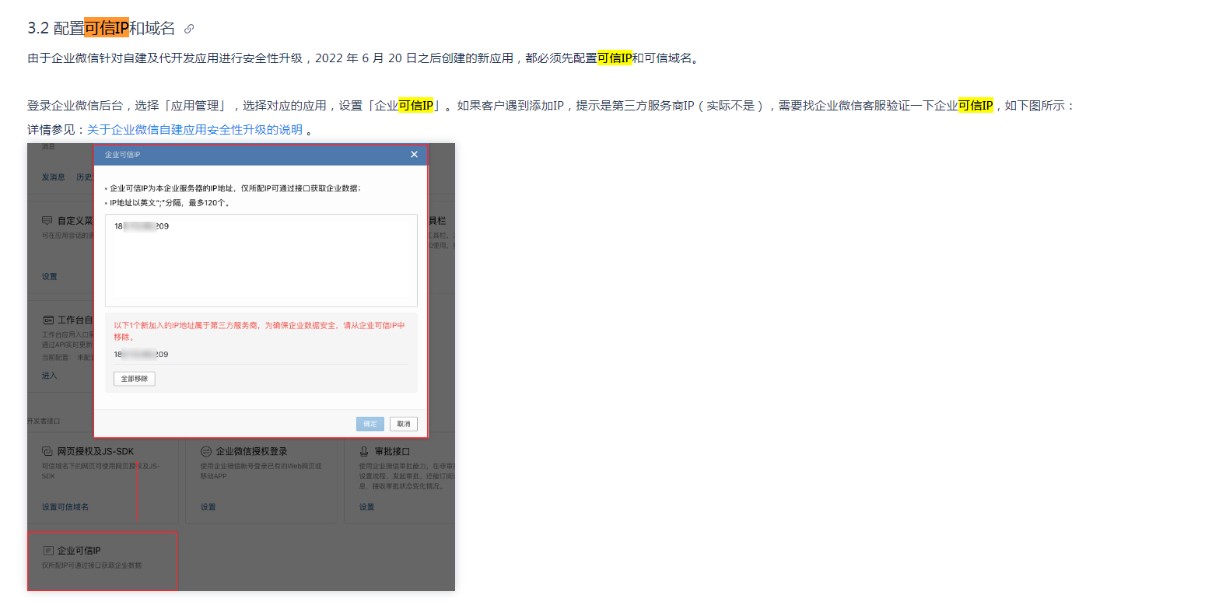Click 设置 under 企业微信授权登录
This screenshot has height=609, width=1212.
pos(208,507)
